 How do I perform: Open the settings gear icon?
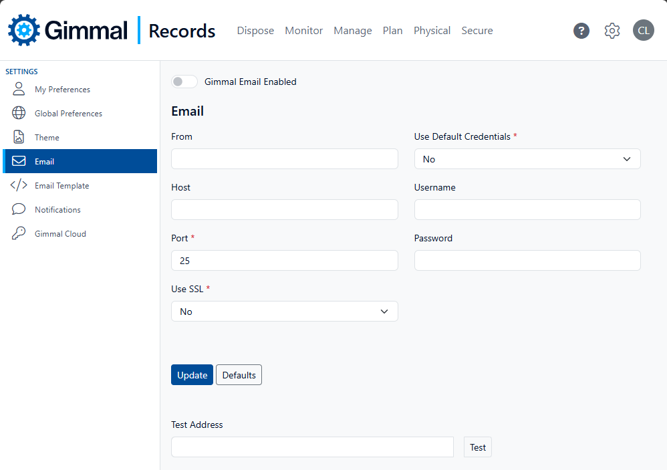(612, 31)
